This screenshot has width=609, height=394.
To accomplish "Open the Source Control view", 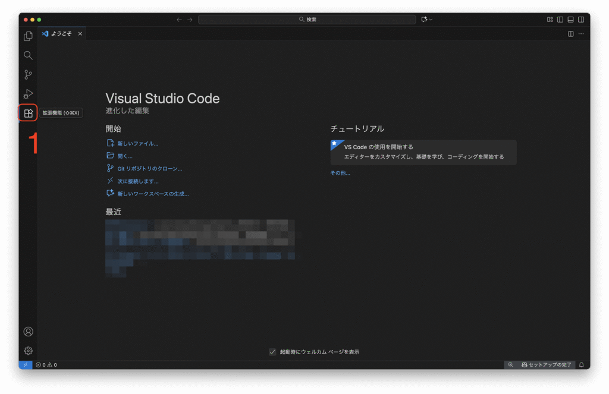I will pyautogui.click(x=28, y=75).
